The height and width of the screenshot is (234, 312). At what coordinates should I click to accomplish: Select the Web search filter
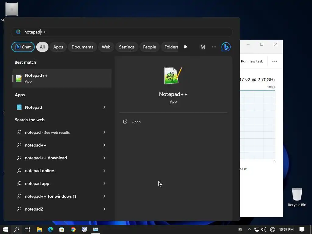[106, 47]
